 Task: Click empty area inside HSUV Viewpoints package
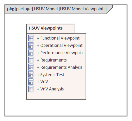pos(56,95)
